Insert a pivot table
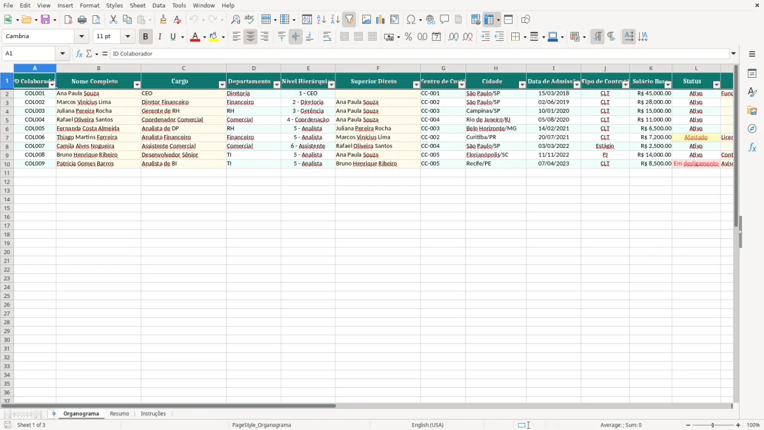The width and height of the screenshot is (764, 430). point(395,20)
